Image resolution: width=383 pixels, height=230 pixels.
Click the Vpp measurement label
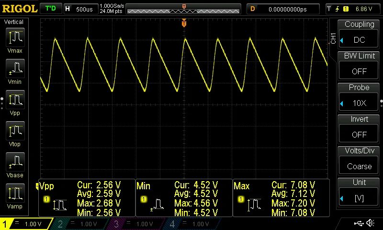click(46, 186)
